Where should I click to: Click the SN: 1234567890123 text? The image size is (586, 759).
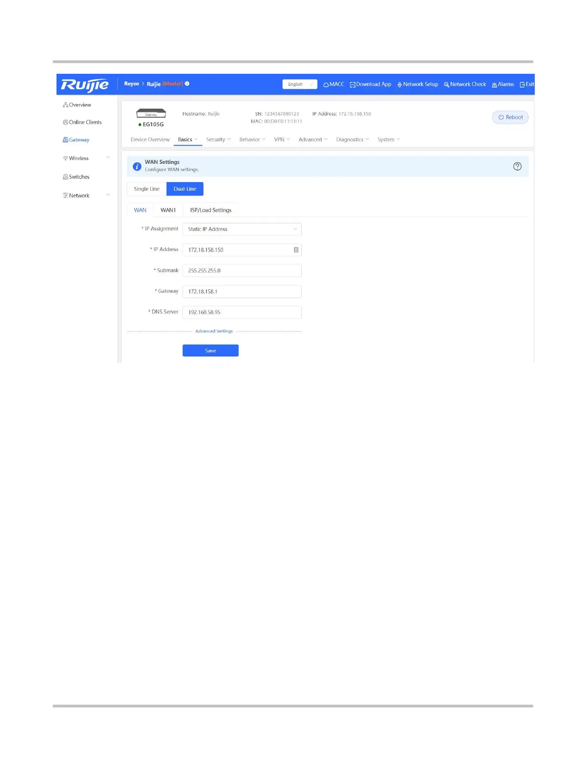[277, 114]
